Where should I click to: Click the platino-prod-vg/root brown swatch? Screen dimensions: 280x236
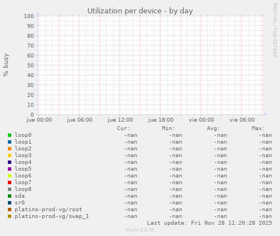click(10, 210)
